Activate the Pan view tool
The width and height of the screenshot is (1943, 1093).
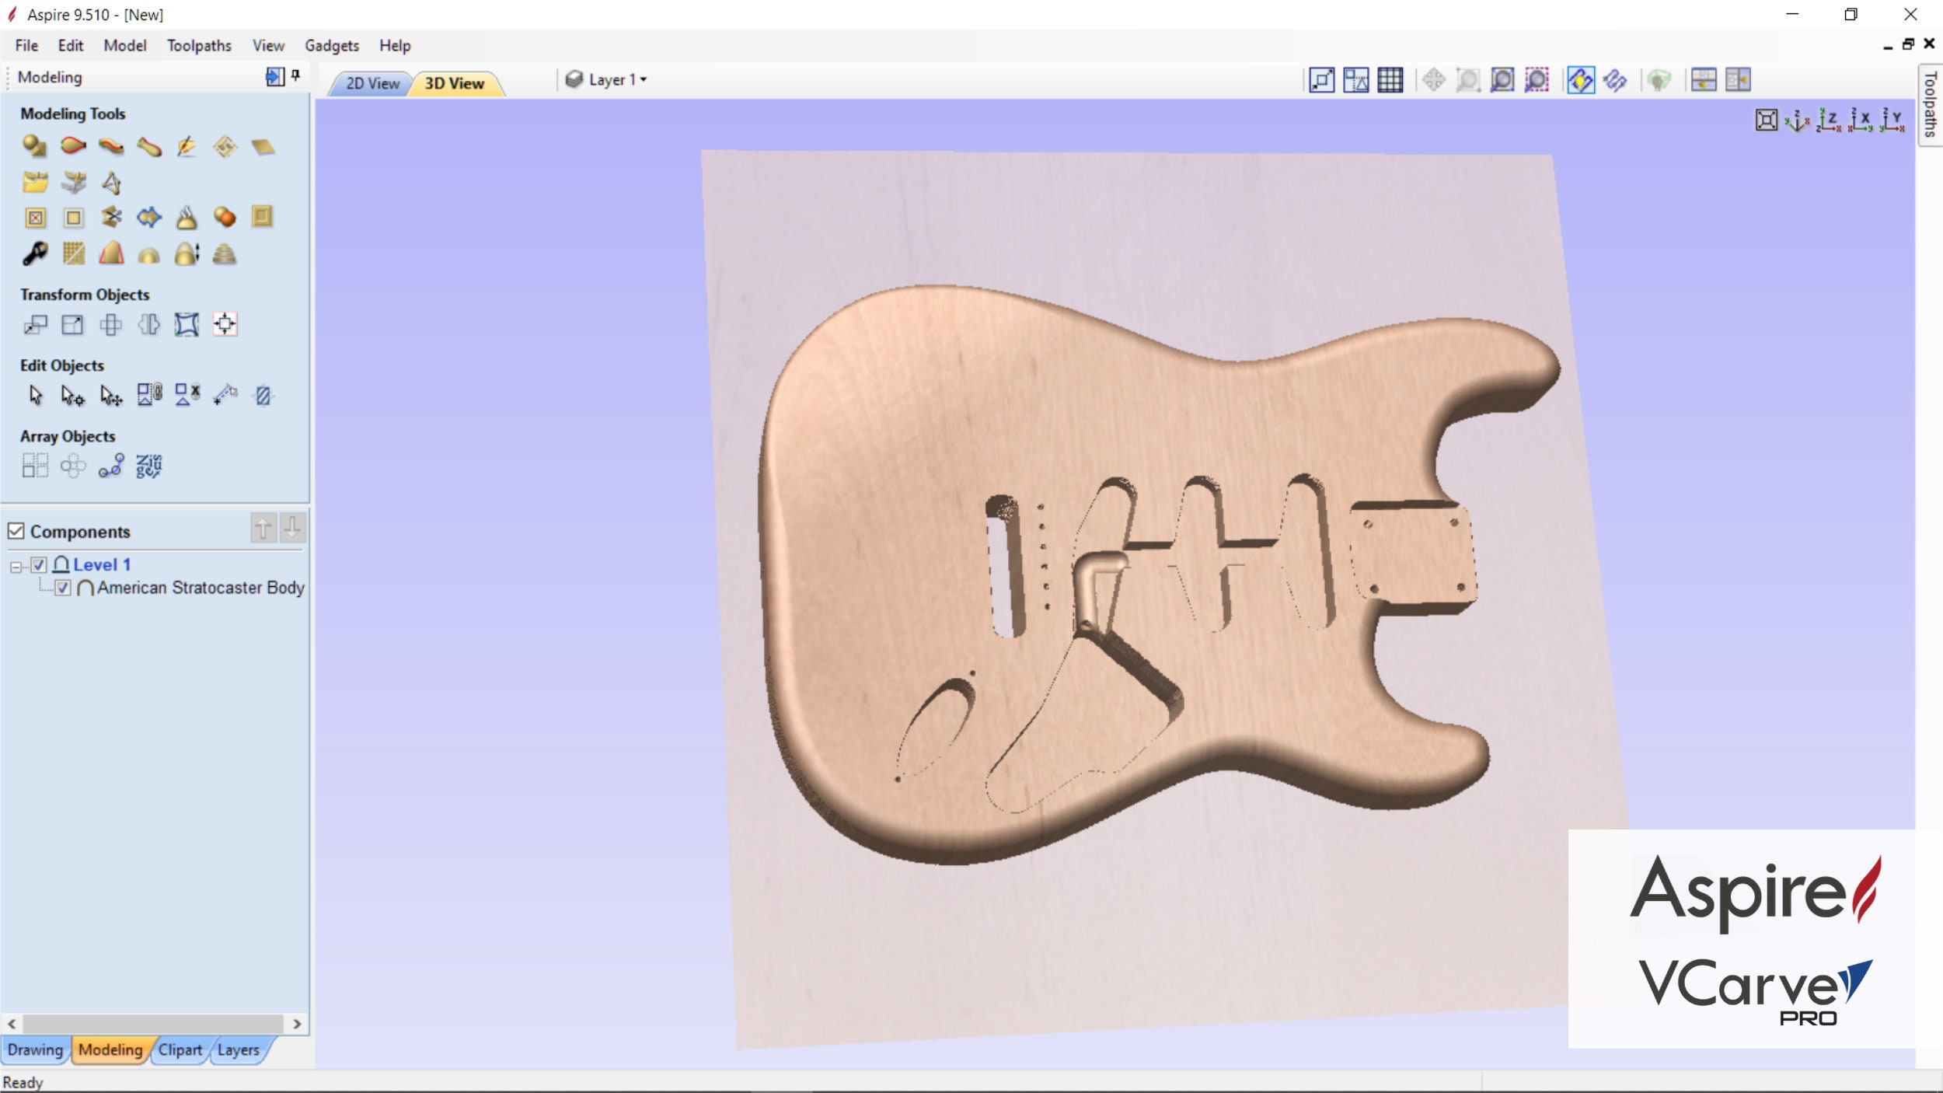click(1432, 79)
